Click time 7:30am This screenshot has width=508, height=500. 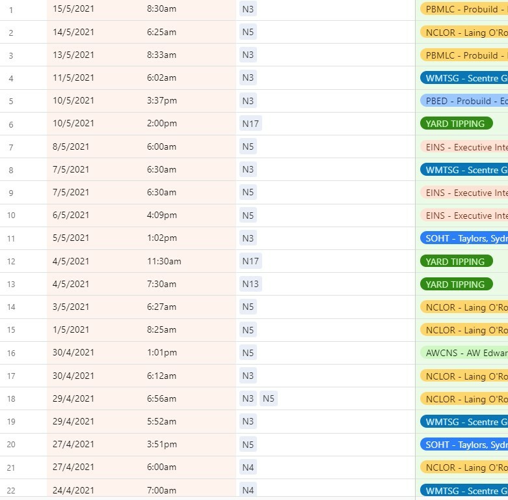[161, 284]
